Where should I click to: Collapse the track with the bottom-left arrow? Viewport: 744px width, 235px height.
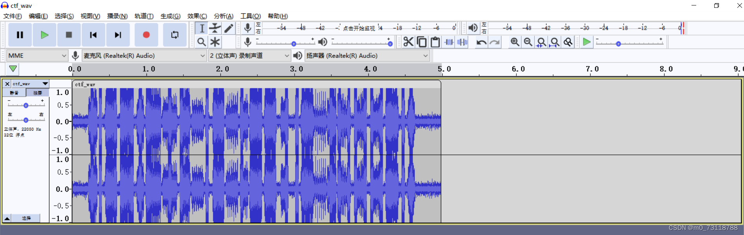pos(7,218)
